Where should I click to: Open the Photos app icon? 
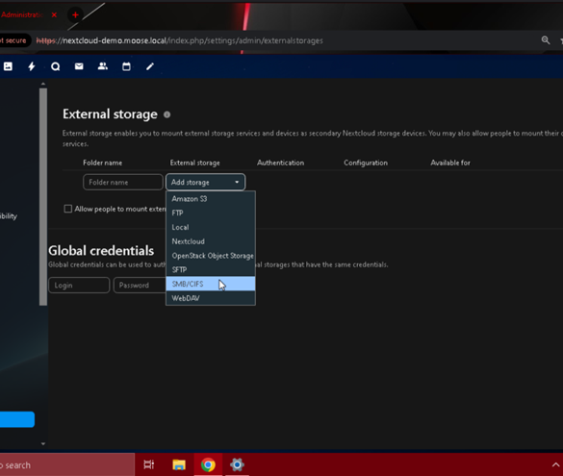tap(8, 66)
